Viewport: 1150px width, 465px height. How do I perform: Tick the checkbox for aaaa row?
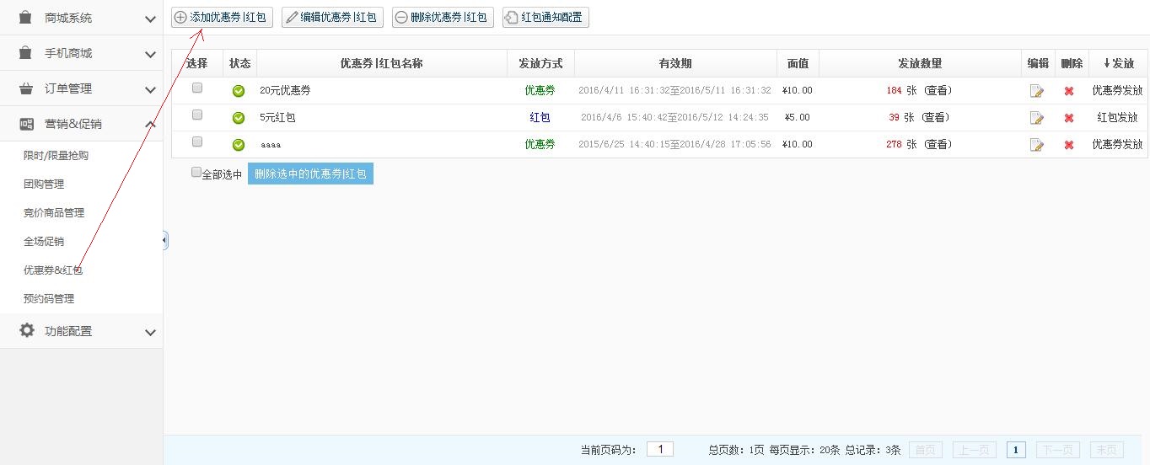point(197,142)
